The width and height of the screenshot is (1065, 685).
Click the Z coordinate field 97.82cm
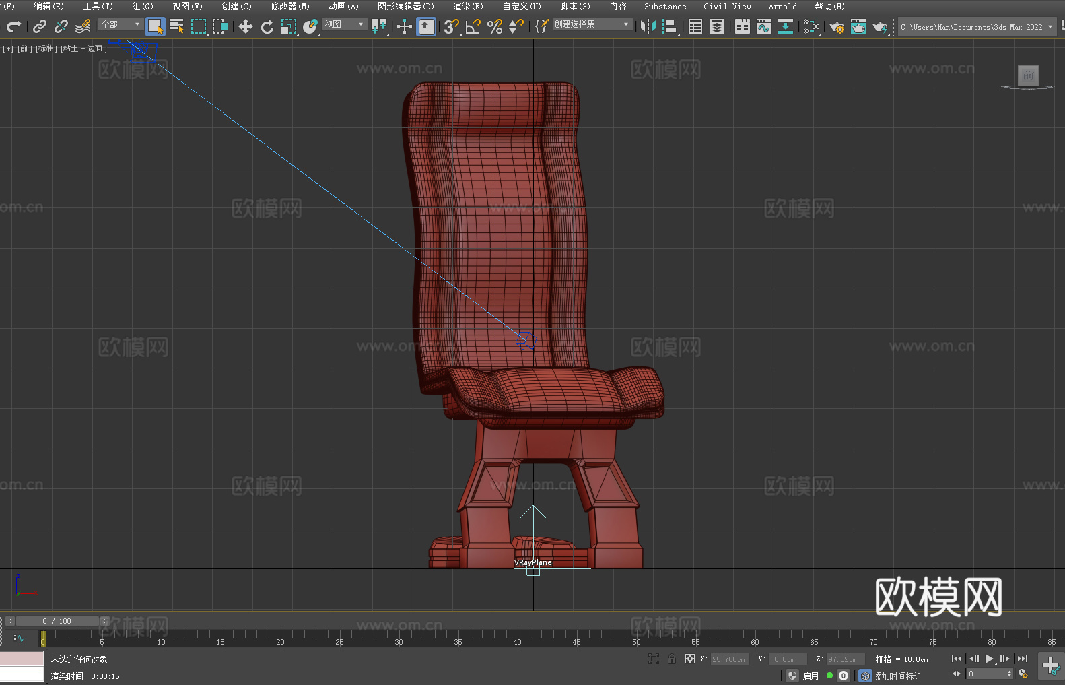846,659
